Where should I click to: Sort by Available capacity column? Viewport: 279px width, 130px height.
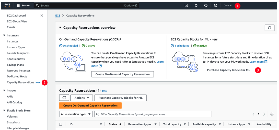(x=220, y=124)
